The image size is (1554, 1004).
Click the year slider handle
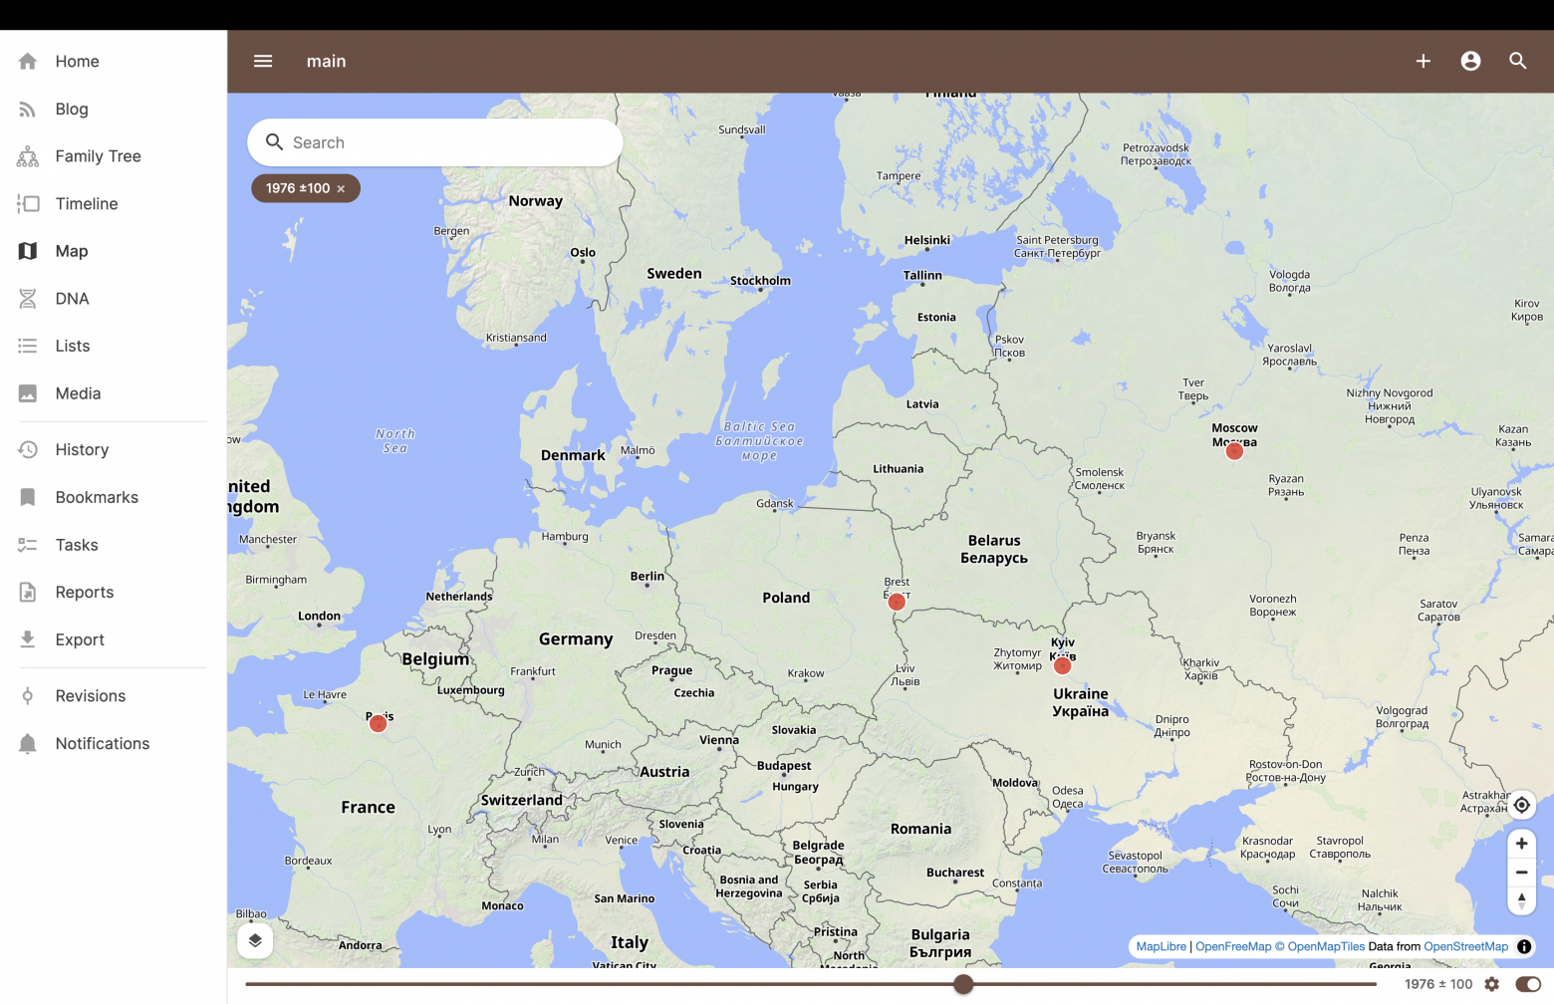click(963, 984)
